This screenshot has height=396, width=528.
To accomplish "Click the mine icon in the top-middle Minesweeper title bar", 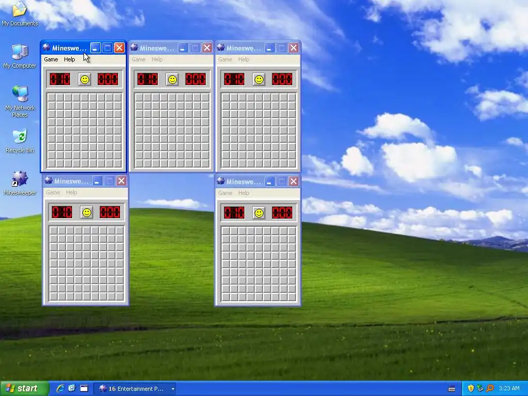I will 134,47.
